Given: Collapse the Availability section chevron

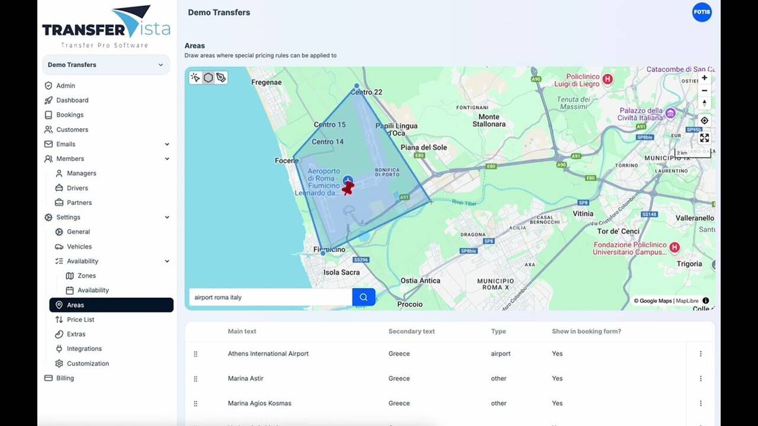Looking at the screenshot, I should click(x=167, y=262).
